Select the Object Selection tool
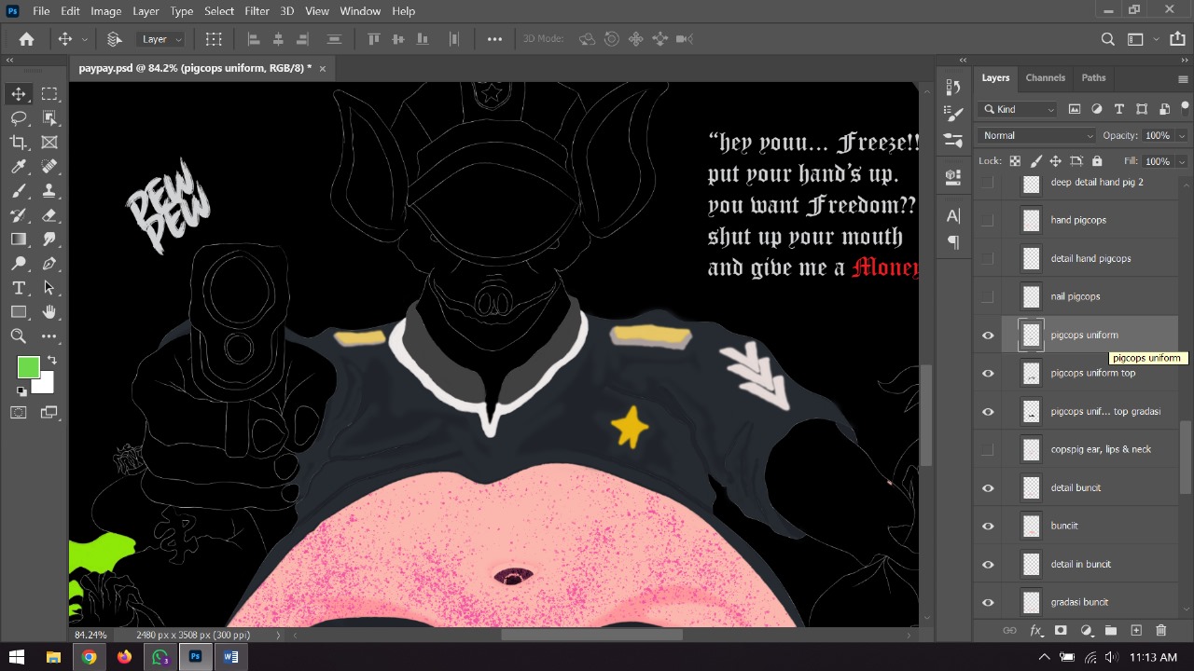 pos(49,117)
